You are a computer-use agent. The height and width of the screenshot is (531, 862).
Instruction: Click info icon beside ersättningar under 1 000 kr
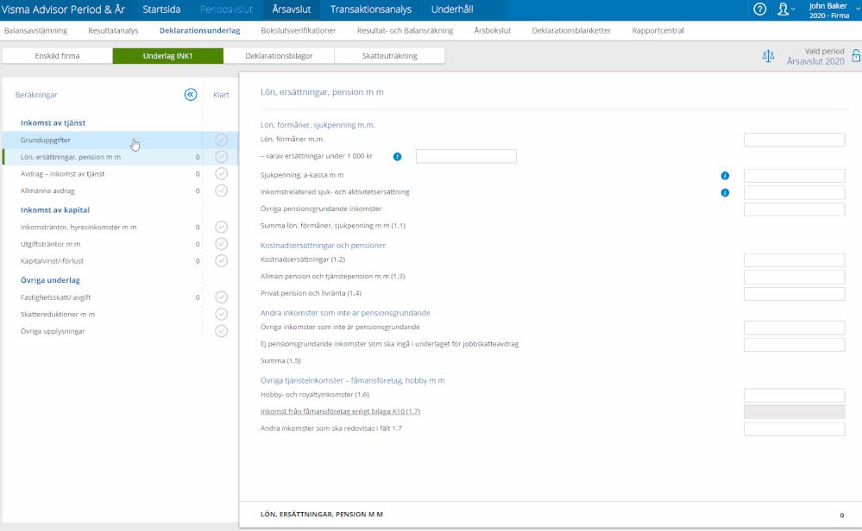click(398, 157)
